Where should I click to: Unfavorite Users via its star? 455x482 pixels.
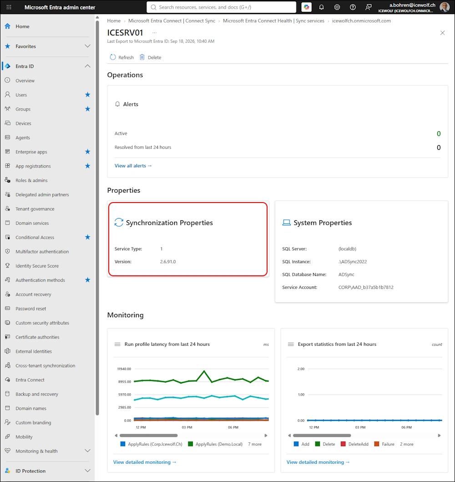pos(87,95)
